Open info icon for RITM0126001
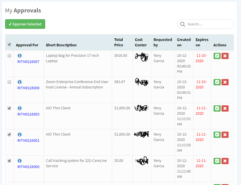241x185 pixels. pos(19,134)
